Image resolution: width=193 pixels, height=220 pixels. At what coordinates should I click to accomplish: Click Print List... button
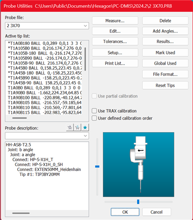tap(115, 63)
